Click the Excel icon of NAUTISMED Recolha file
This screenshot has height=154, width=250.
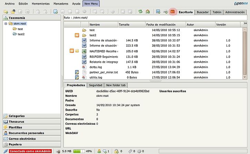pos(84,51)
